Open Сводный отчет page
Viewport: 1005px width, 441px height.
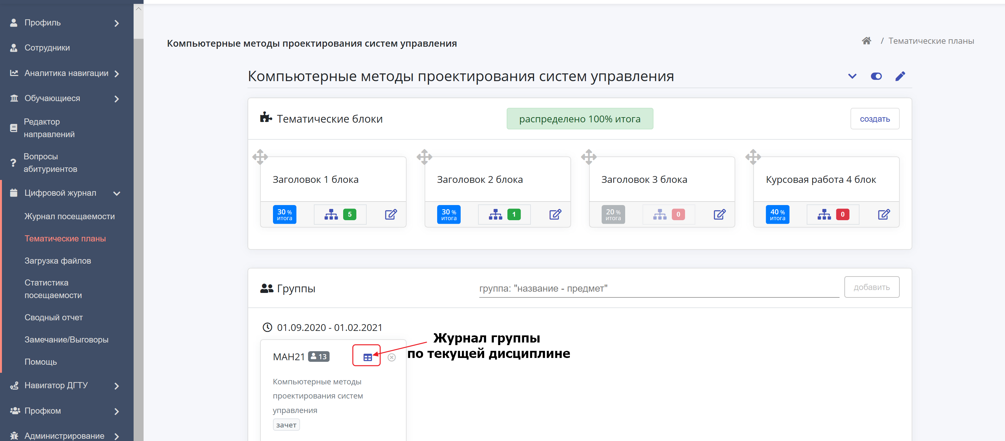53,317
